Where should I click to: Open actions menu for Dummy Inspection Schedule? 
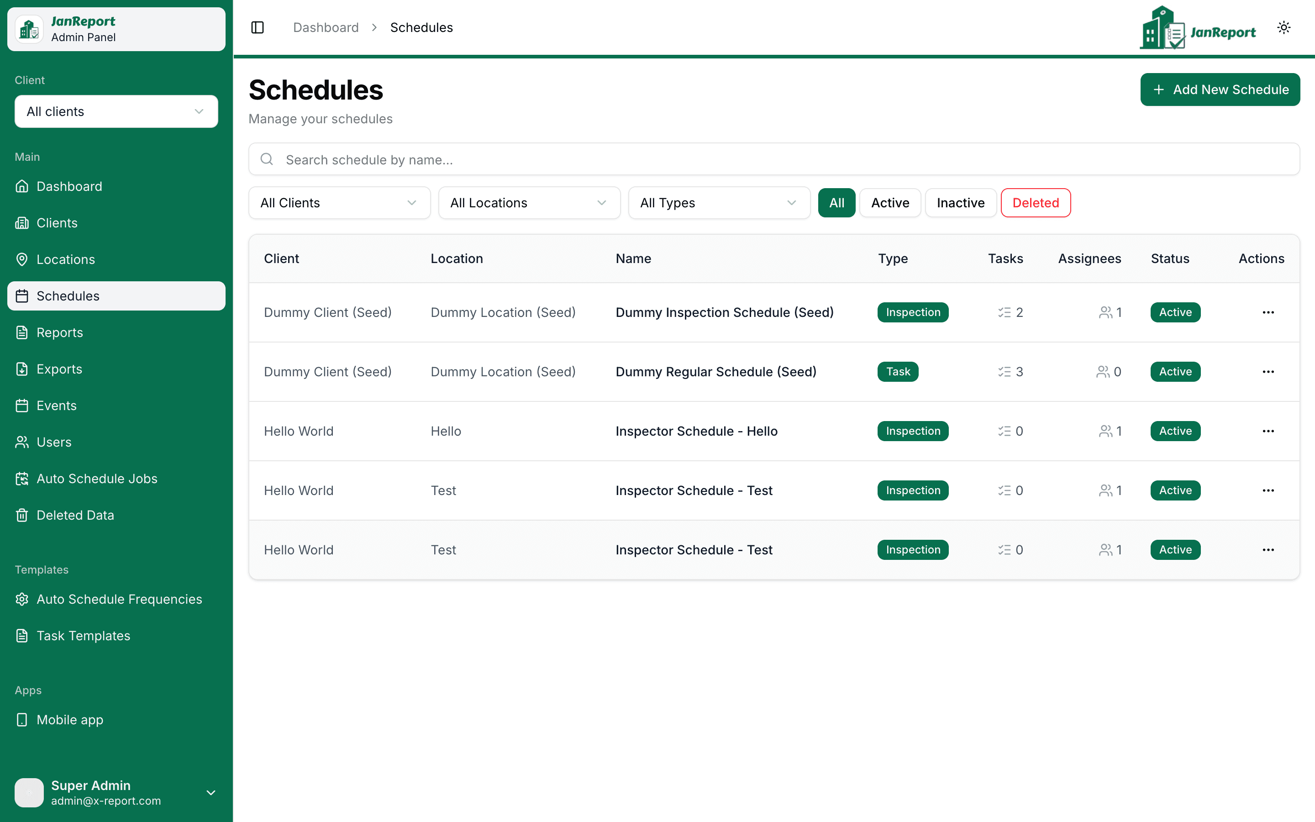(1268, 312)
